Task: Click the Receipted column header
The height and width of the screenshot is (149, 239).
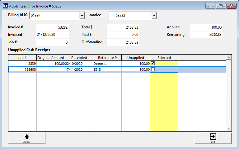Action: 79,58
